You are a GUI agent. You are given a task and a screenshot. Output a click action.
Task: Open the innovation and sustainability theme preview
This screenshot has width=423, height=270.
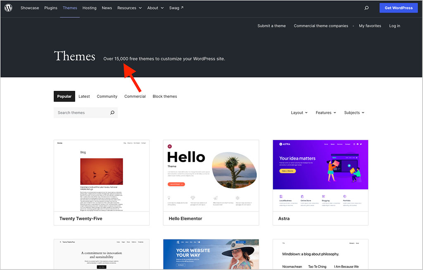(x=102, y=254)
